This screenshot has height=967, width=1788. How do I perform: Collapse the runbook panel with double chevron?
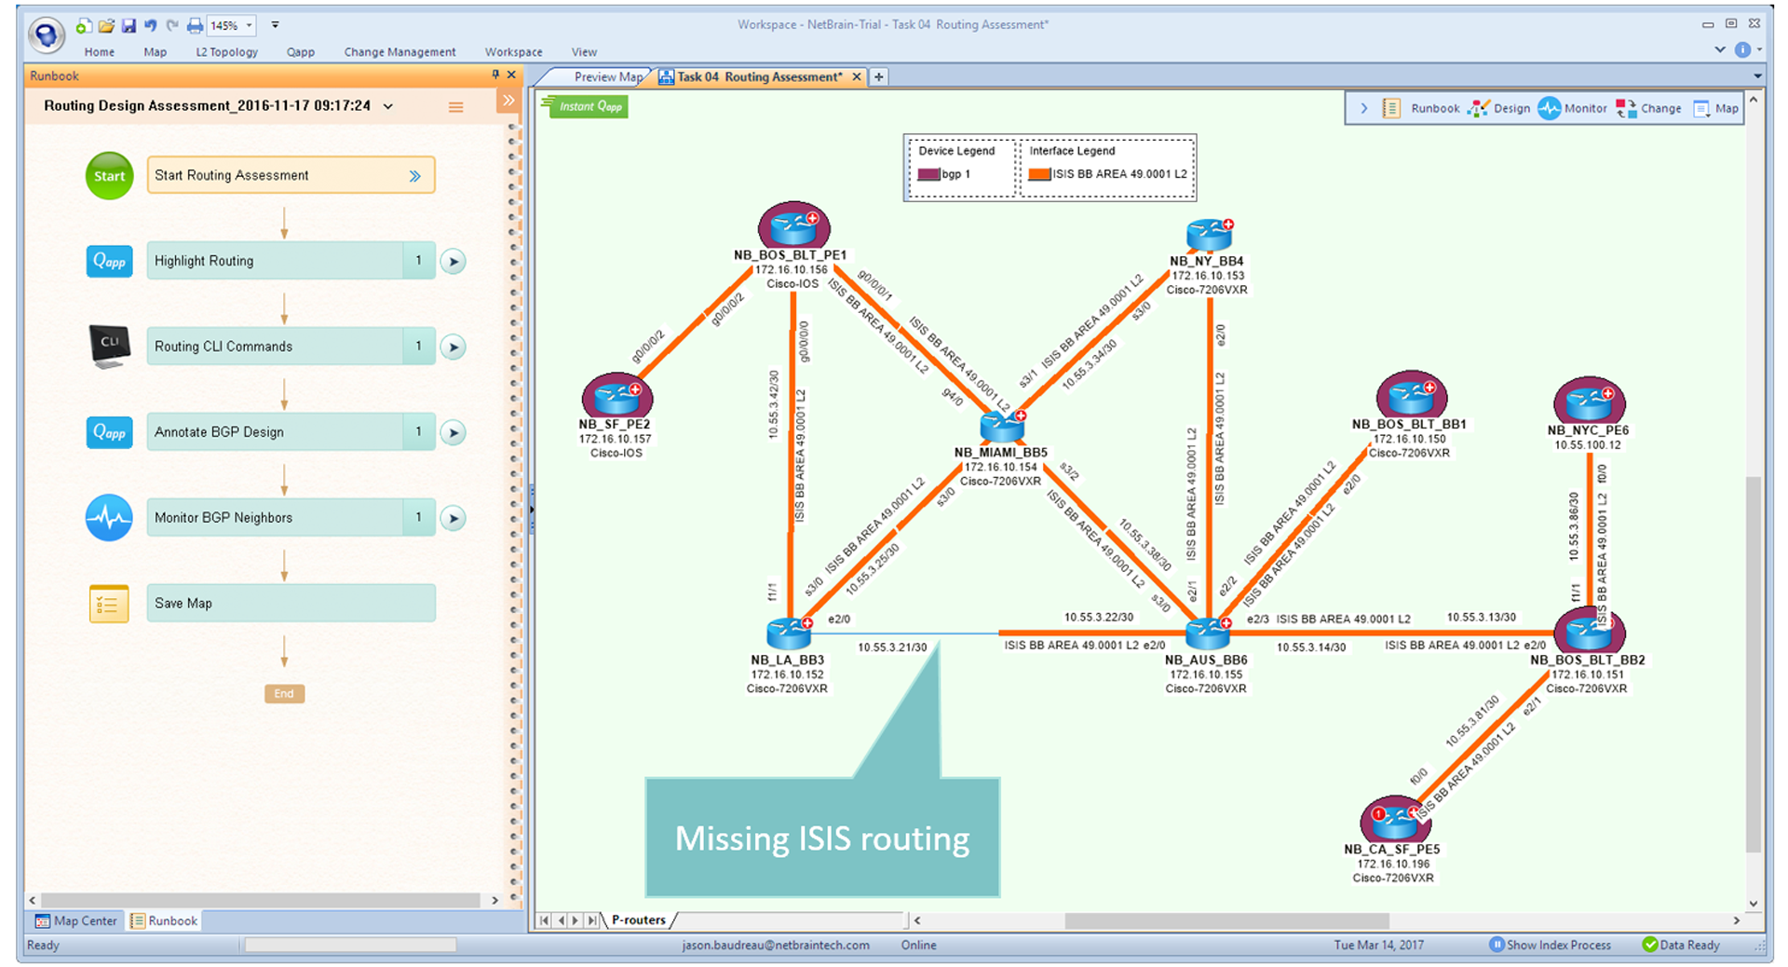click(x=508, y=101)
